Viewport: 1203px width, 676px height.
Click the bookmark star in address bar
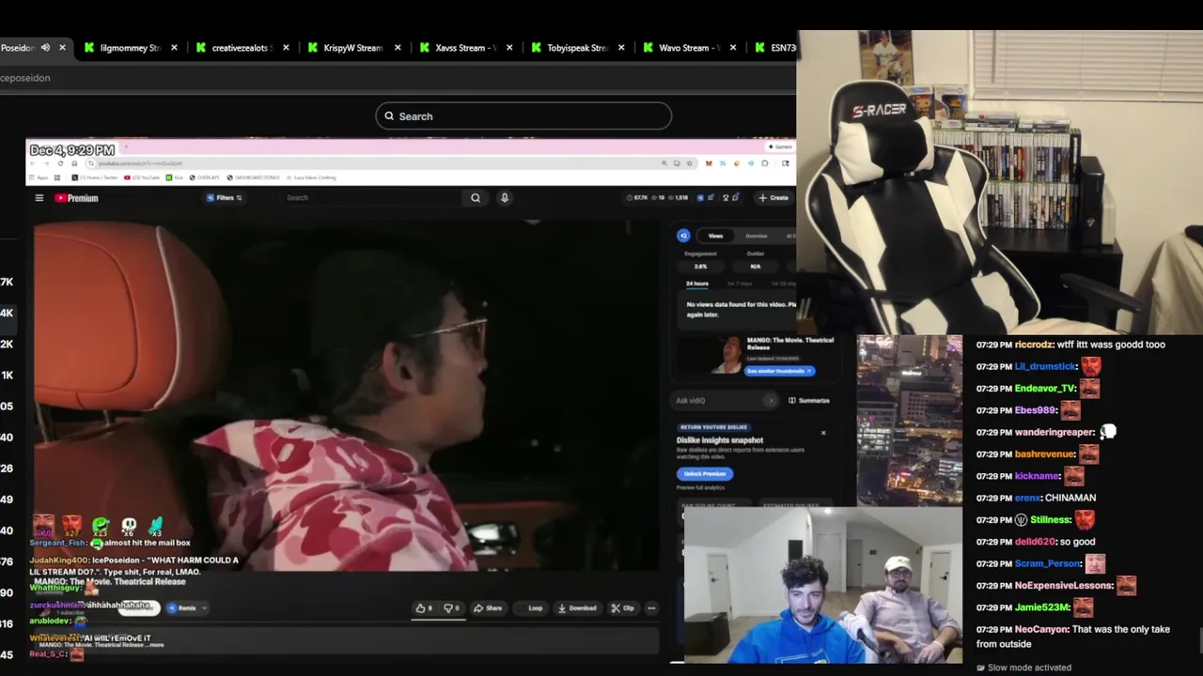click(689, 163)
